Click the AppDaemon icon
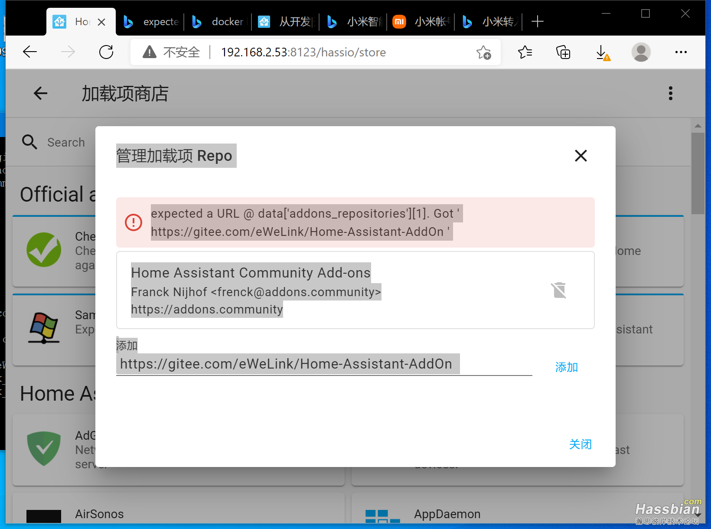Screen dimensions: 711x529 (x=382, y=516)
